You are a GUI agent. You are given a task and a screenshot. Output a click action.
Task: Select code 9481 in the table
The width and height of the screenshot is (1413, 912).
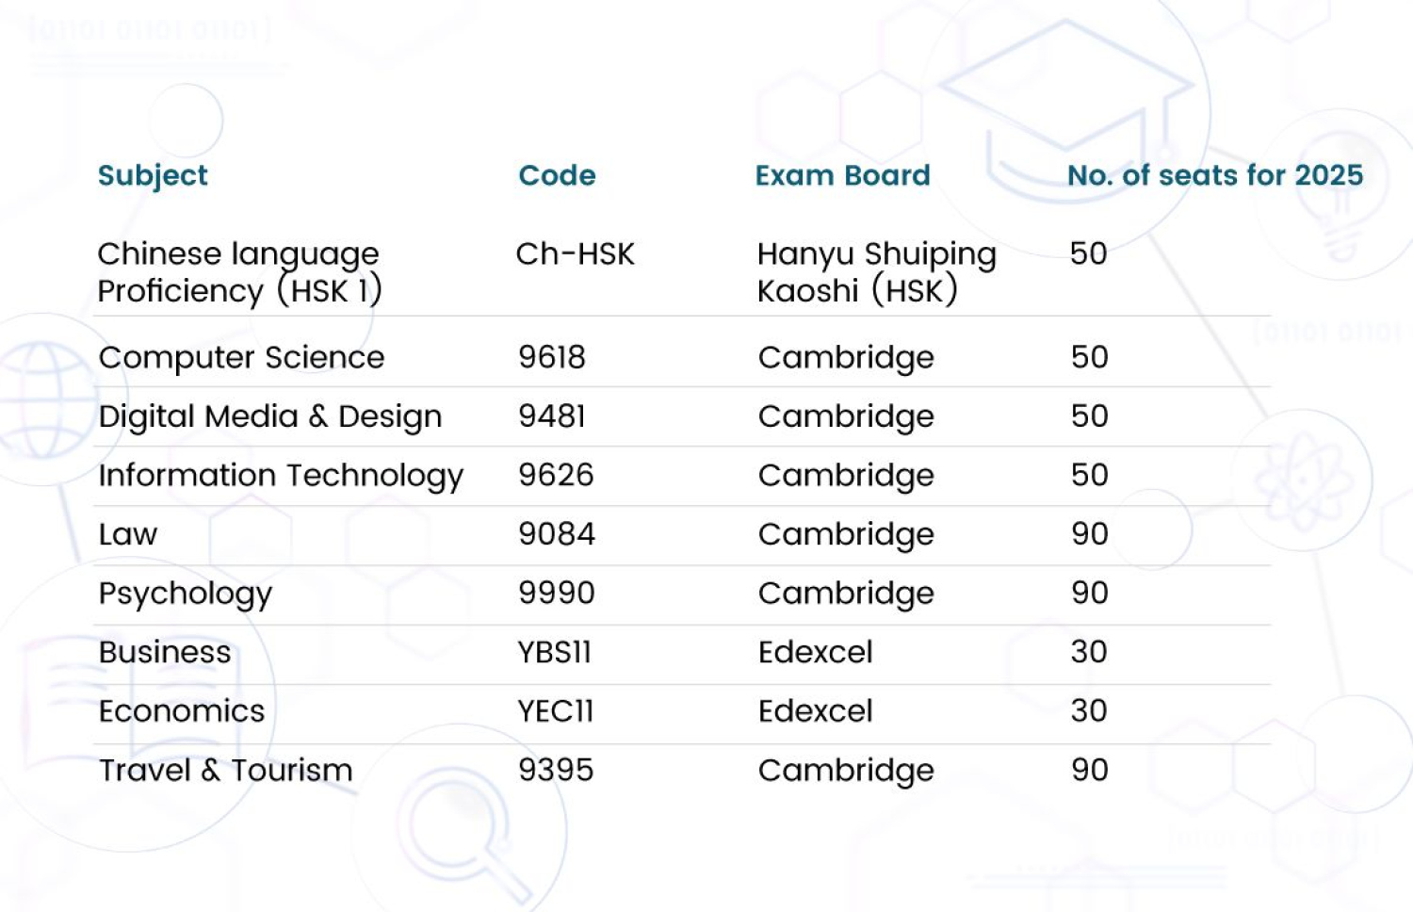[552, 416]
